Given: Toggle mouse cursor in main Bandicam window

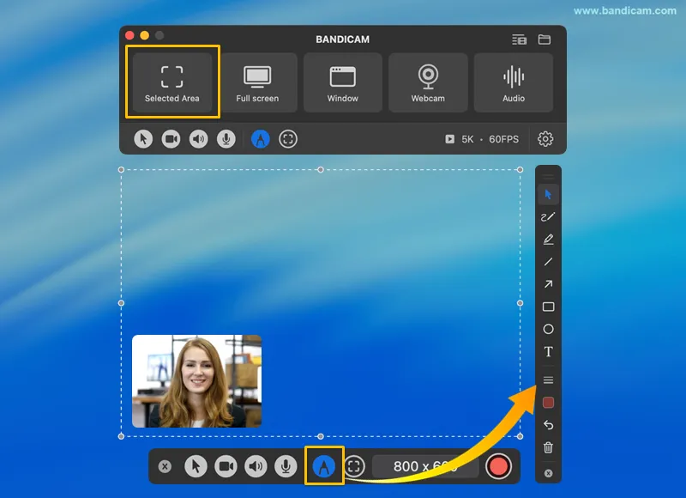Looking at the screenshot, I should pos(143,139).
